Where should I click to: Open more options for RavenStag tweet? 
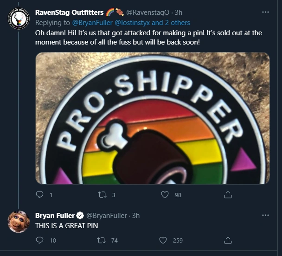point(265,13)
